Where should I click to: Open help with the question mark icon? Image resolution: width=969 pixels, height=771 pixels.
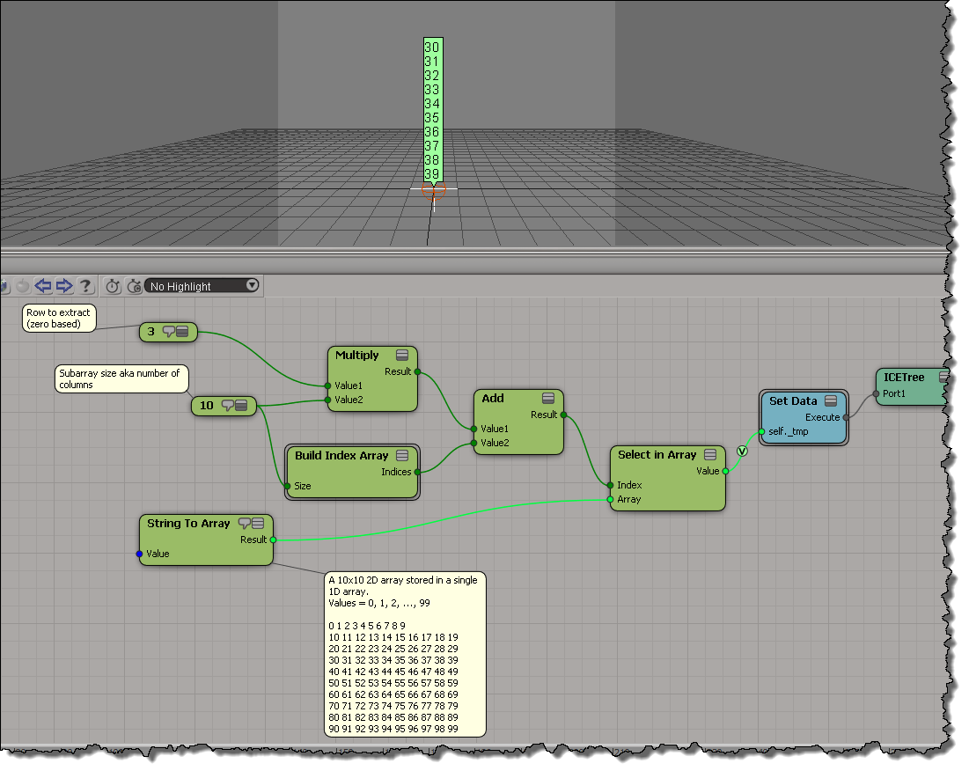tap(84, 286)
